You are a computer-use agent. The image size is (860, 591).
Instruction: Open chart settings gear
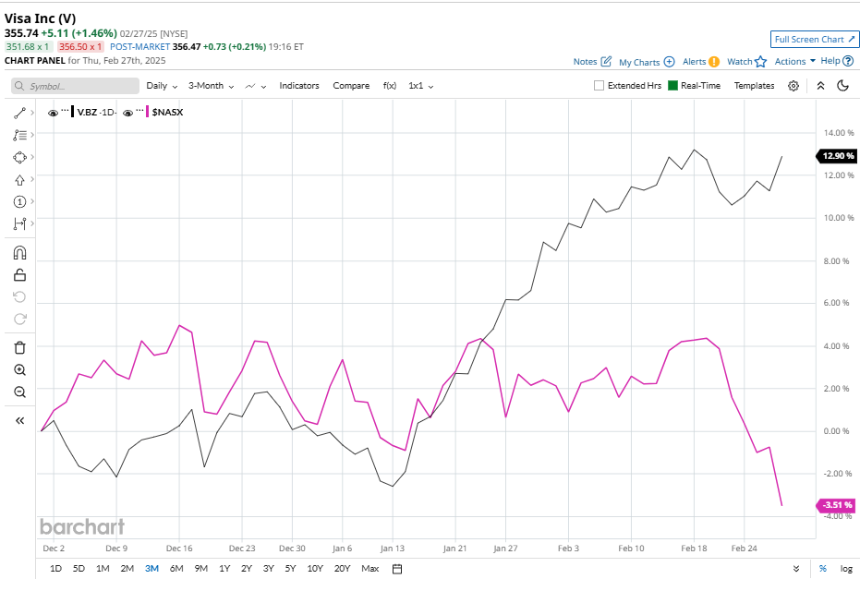point(793,85)
